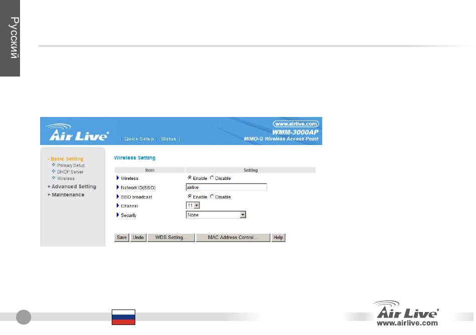Click the diamond icon beside Primary Setup
The height and width of the screenshot is (335, 476).
tap(54, 165)
